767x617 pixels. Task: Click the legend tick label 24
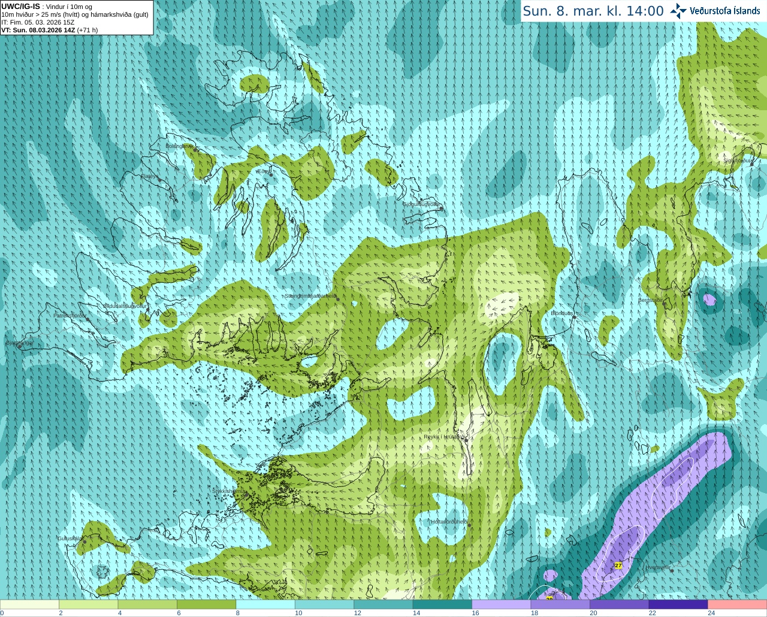click(x=711, y=613)
